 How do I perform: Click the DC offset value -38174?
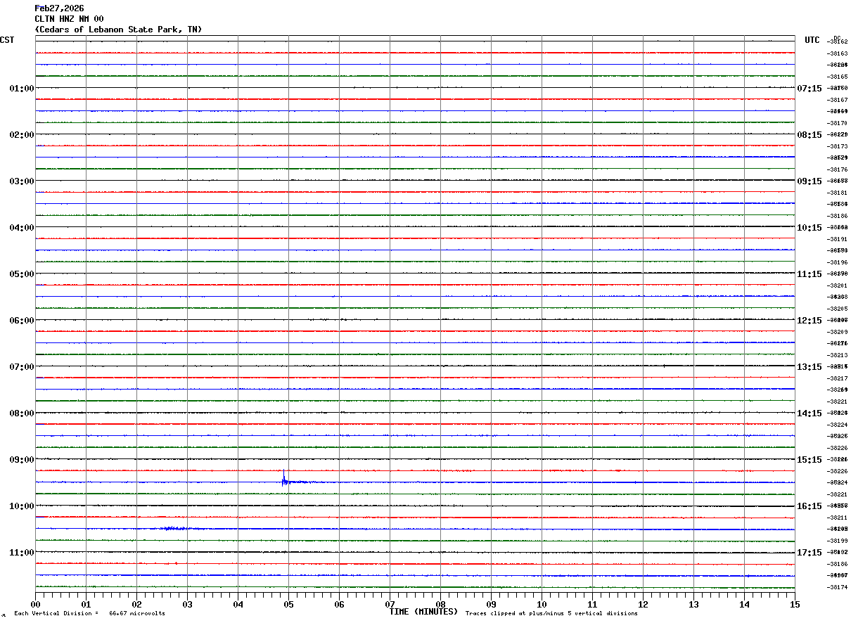tap(838, 587)
